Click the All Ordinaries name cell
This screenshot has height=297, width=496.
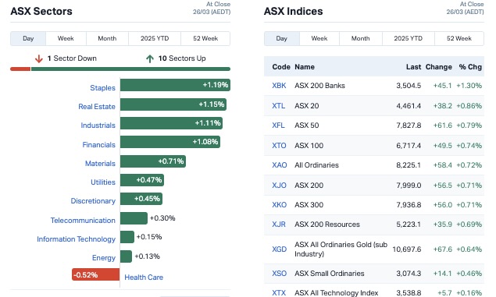click(x=316, y=165)
